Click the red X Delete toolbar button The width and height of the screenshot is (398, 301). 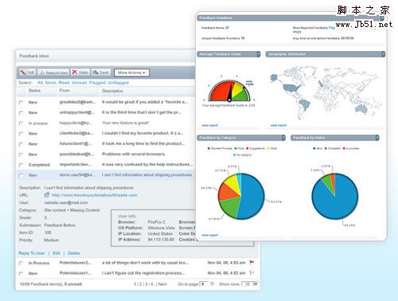click(x=80, y=72)
